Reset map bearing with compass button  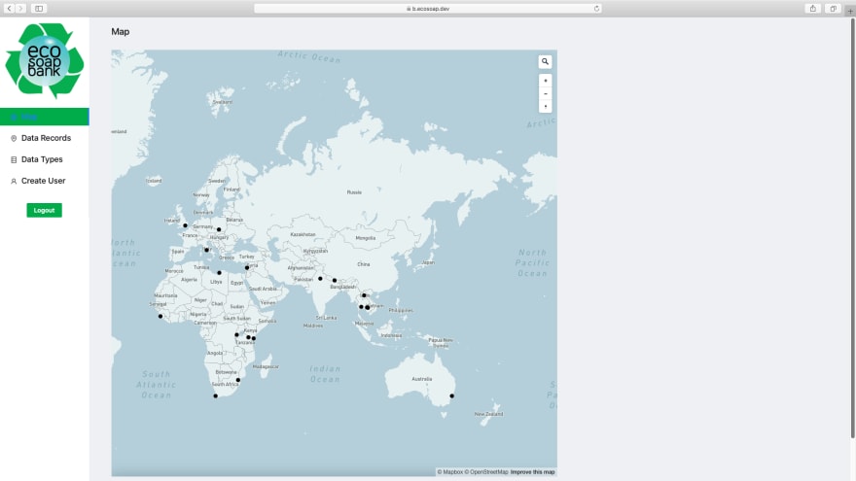545,106
